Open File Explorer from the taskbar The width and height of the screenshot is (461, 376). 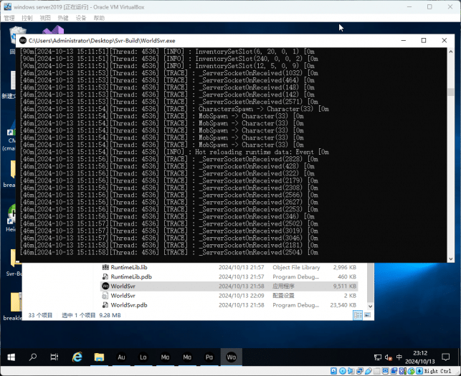(x=100, y=356)
